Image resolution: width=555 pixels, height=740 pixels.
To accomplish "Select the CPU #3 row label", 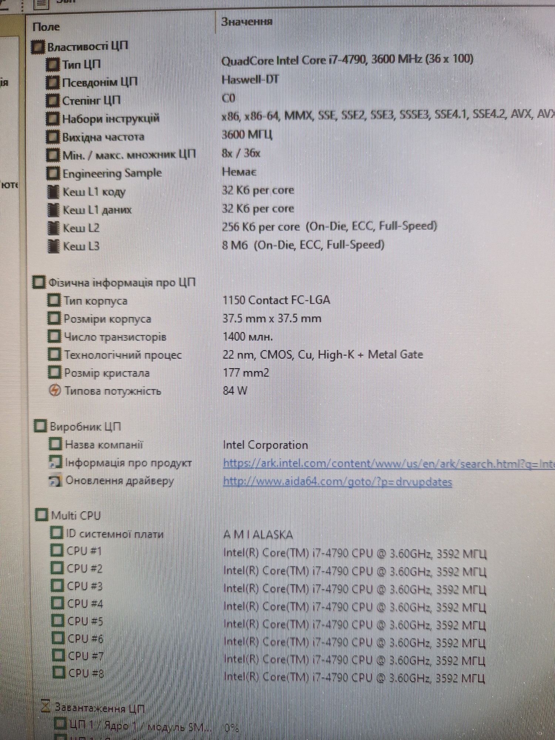I will click(85, 586).
